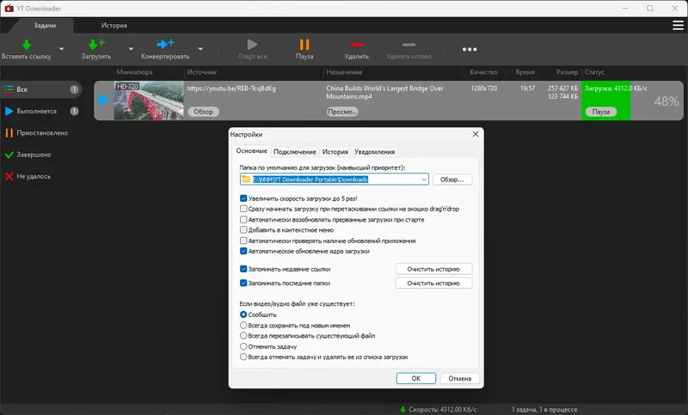Enable Добавить в контекстное меню checkbox
This screenshot has height=415, width=688.
tap(243, 230)
